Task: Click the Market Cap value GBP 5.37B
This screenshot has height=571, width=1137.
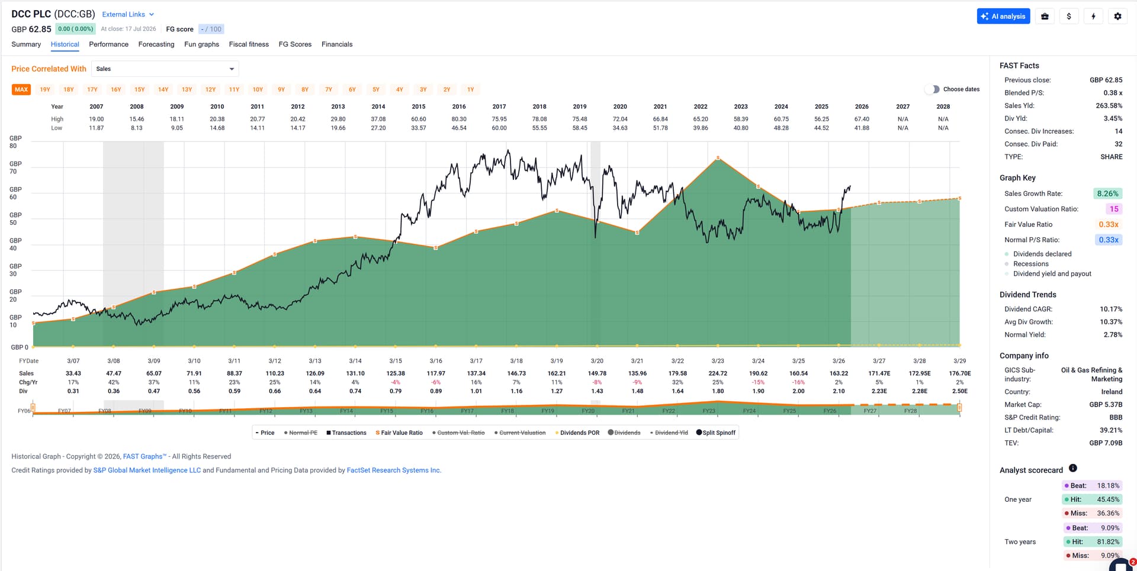Action: pos(1106,405)
